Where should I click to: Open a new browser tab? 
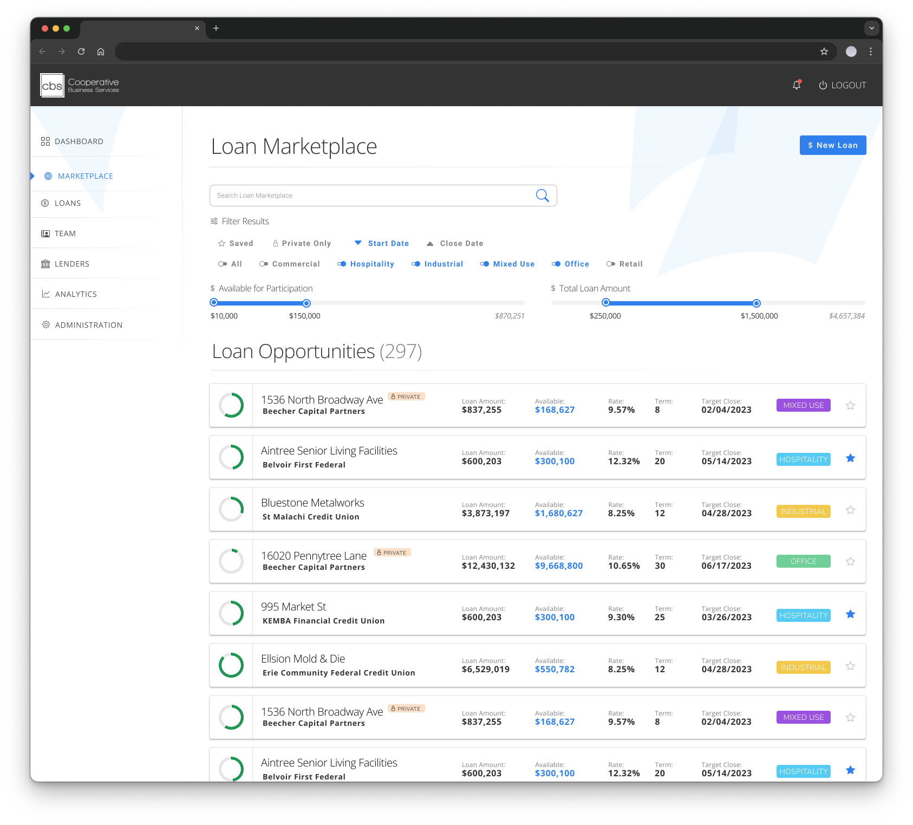pyautogui.click(x=216, y=28)
